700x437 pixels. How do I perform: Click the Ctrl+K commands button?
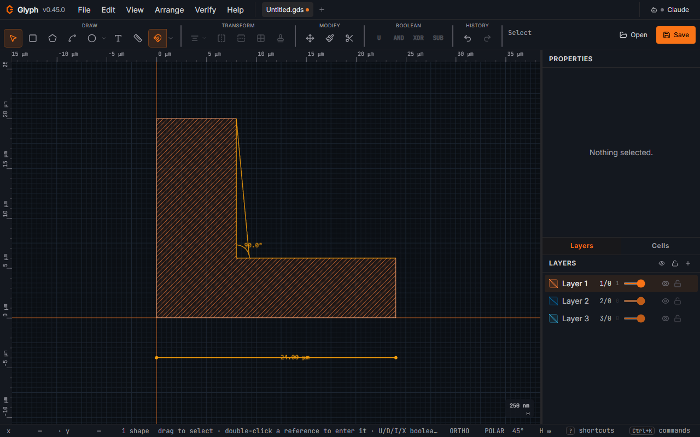pos(660,430)
